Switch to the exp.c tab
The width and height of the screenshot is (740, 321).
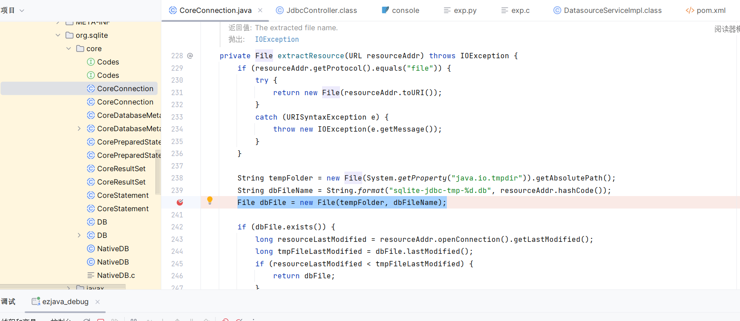coord(515,10)
